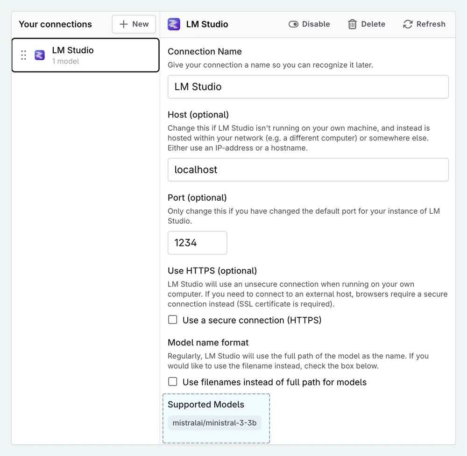Click the 'Use a secure connection (HTTPS)' label text
Image resolution: width=467 pixels, height=456 pixels.
click(252, 320)
